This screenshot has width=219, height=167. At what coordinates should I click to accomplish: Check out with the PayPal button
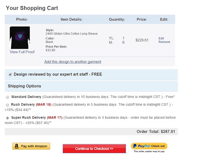coord(149,146)
